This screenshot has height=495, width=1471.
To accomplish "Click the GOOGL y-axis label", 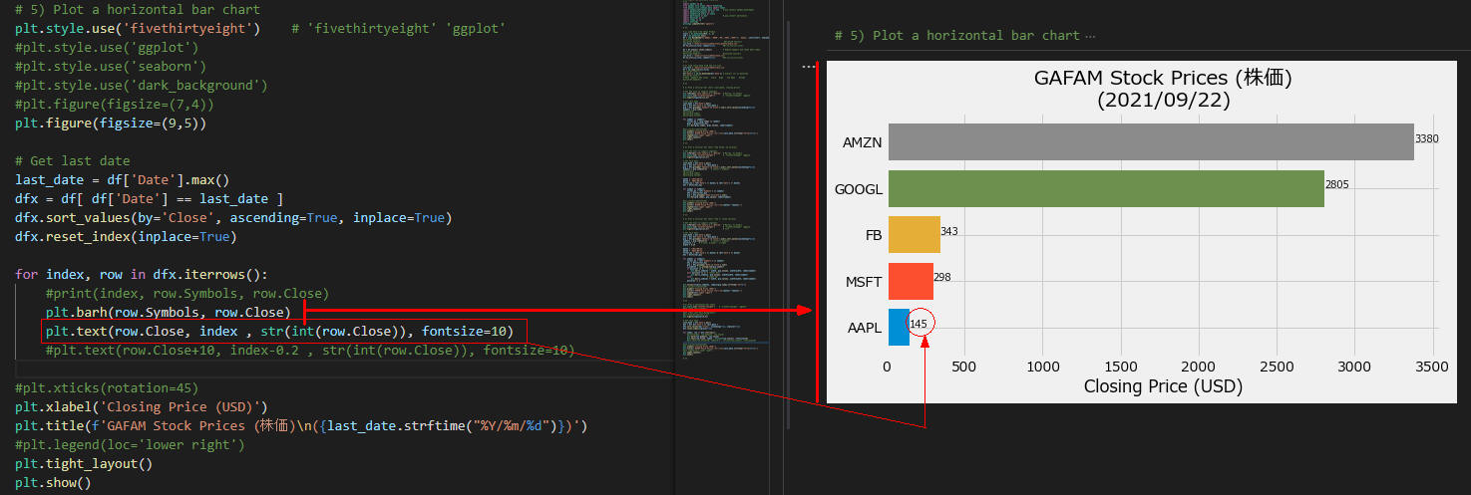I will pyautogui.click(x=859, y=189).
